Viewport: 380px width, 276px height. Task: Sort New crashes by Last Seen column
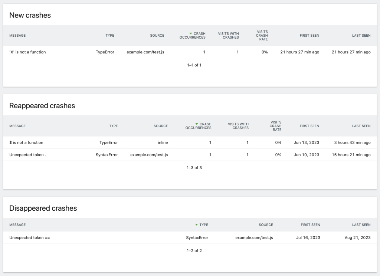pos(361,36)
